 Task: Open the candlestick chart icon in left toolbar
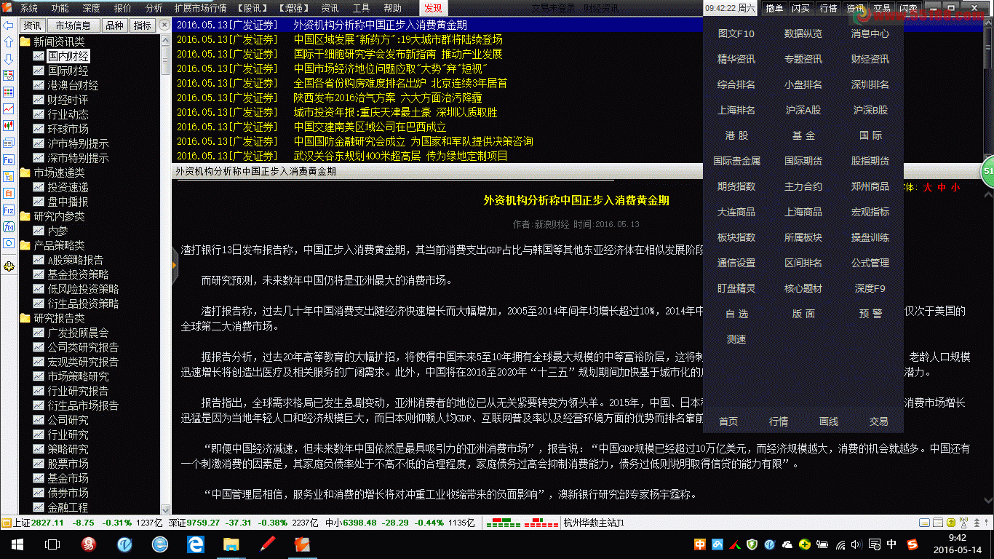(8, 125)
